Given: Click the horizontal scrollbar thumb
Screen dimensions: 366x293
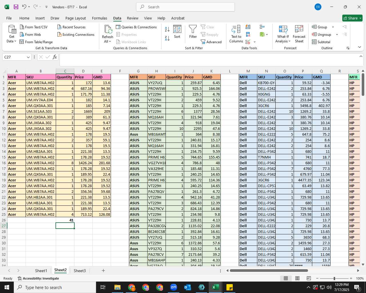Looking at the screenshot, I should tap(269, 270).
